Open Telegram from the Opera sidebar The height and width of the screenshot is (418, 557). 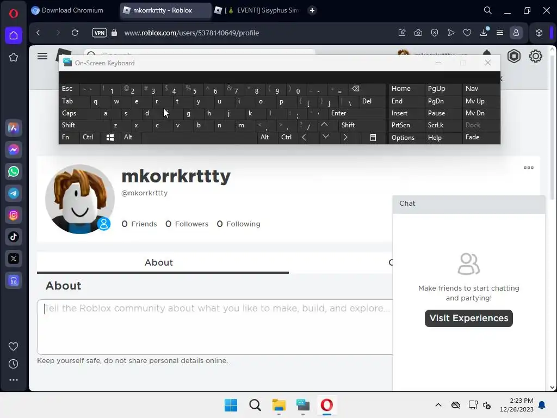14,193
